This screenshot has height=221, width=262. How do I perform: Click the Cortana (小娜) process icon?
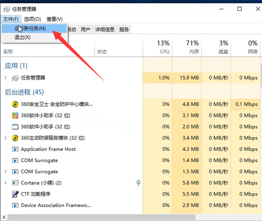(x=15, y=183)
